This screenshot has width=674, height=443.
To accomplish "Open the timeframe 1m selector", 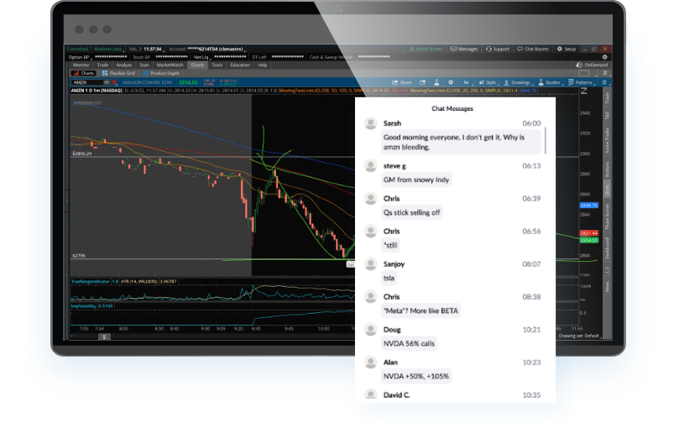I will point(467,82).
